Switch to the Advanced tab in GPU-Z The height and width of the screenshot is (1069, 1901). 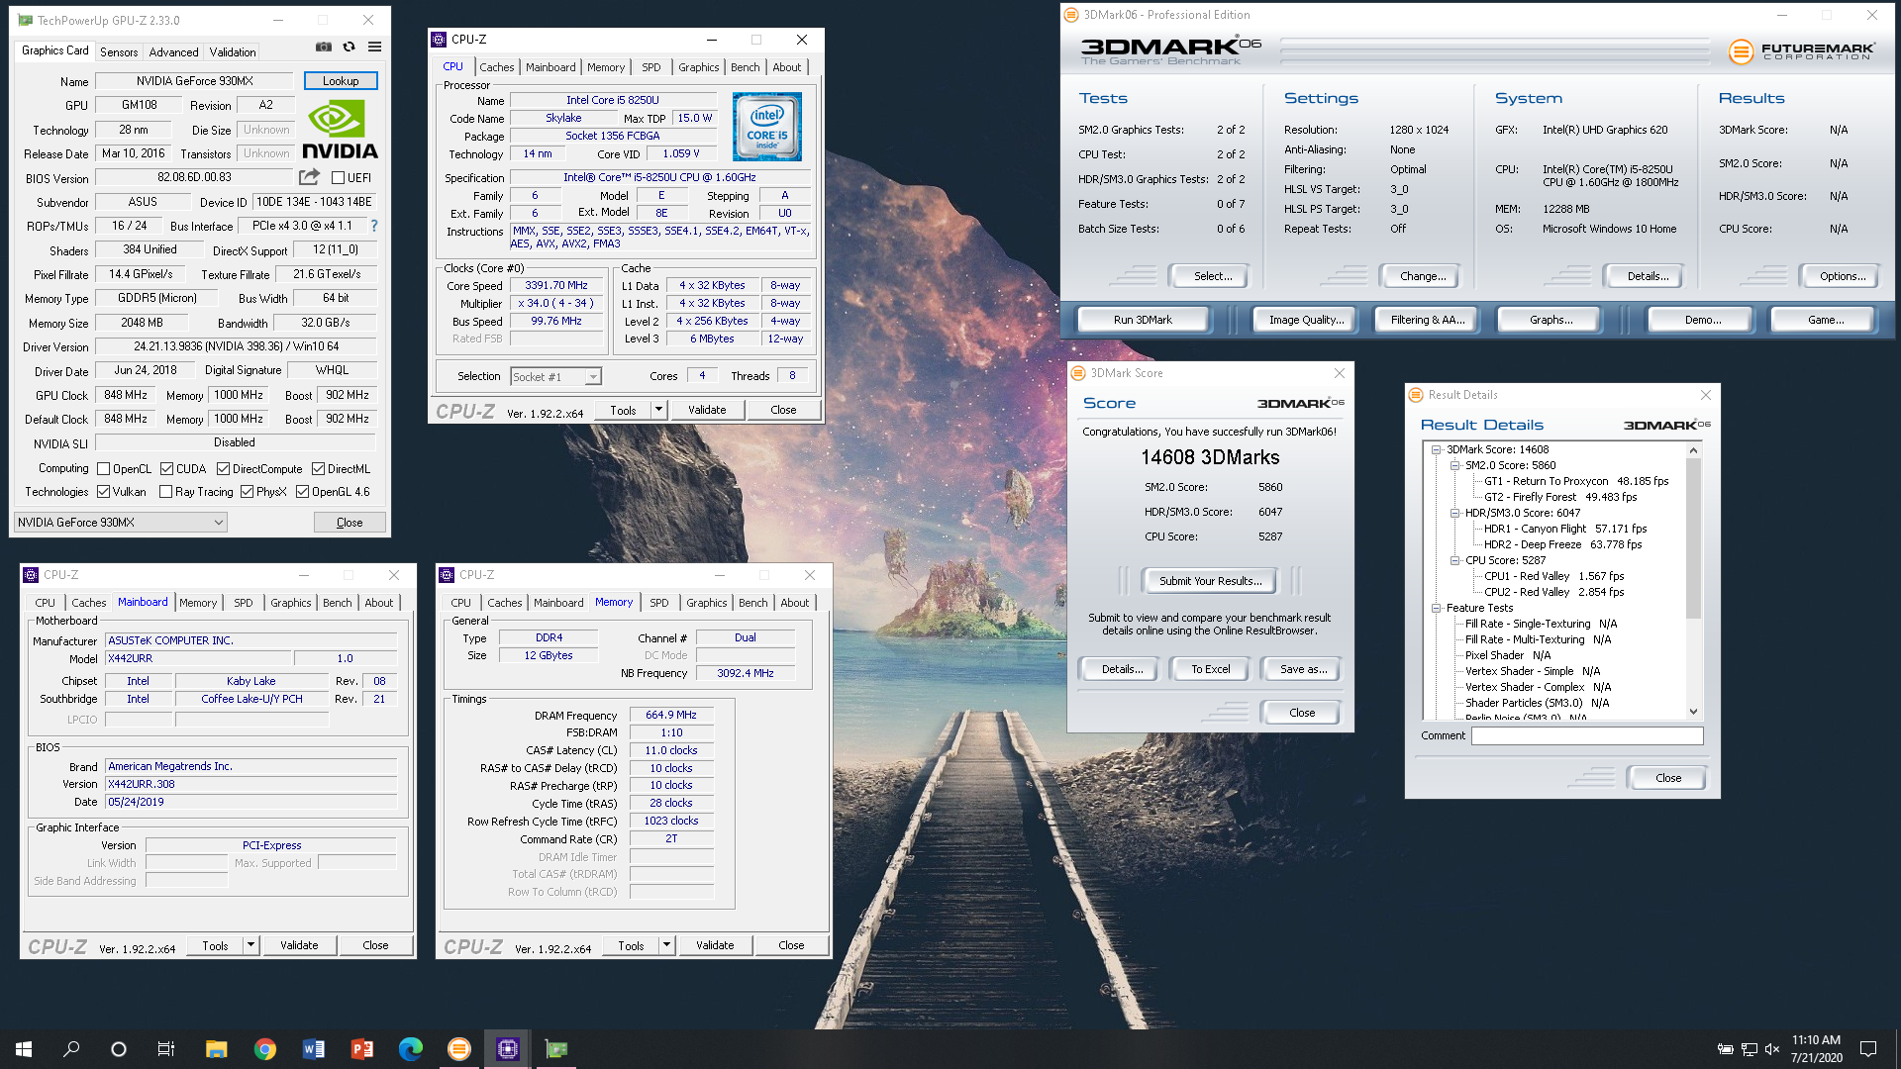click(x=173, y=51)
